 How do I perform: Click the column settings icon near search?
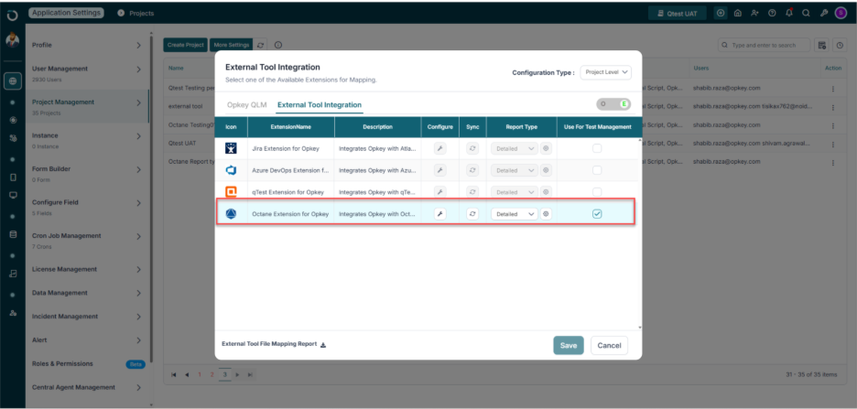tap(821, 46)
